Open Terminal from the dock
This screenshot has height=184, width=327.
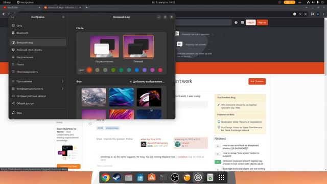tap(163, 177)
